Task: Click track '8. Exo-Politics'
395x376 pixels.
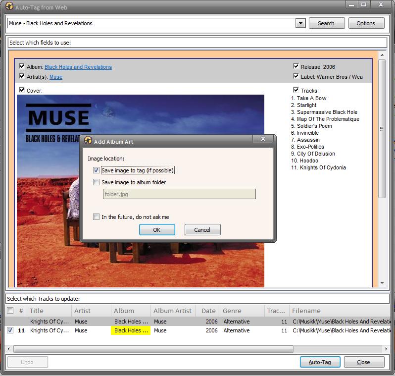Action: pos(307,147)
